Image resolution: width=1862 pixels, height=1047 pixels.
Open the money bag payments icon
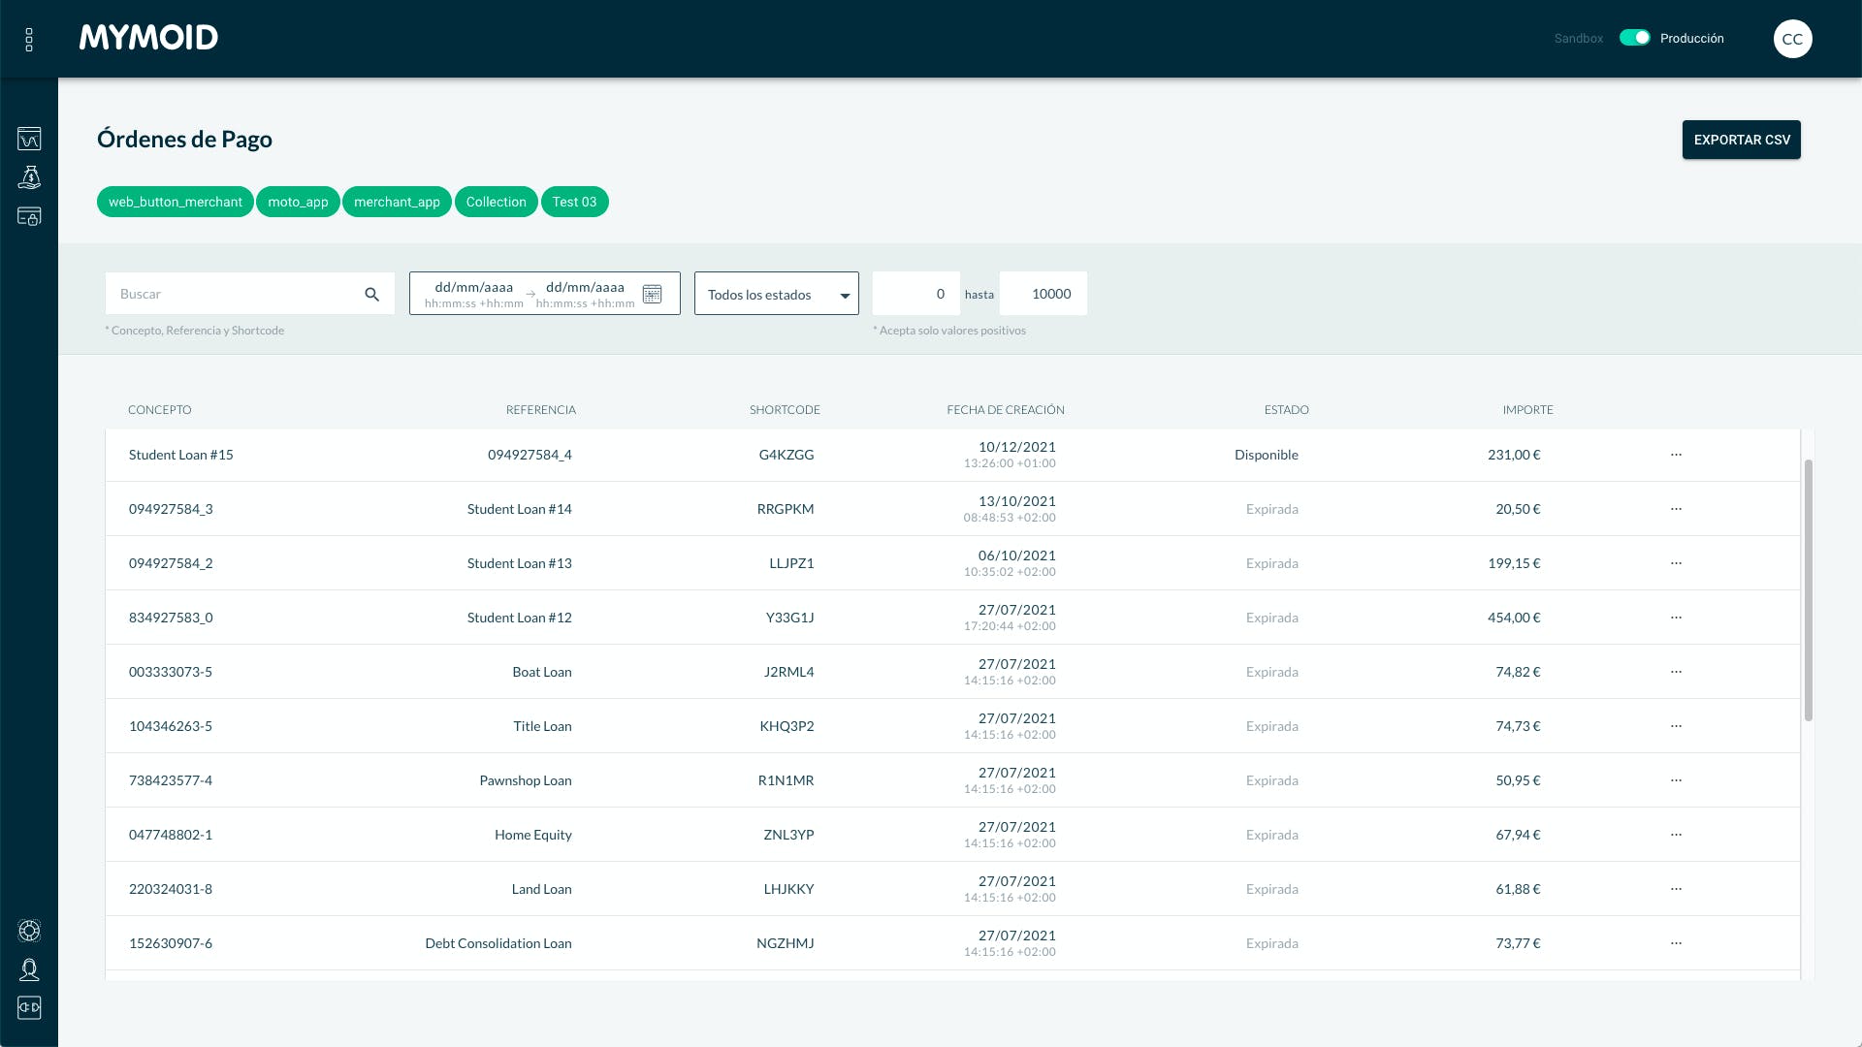[29, 177]
